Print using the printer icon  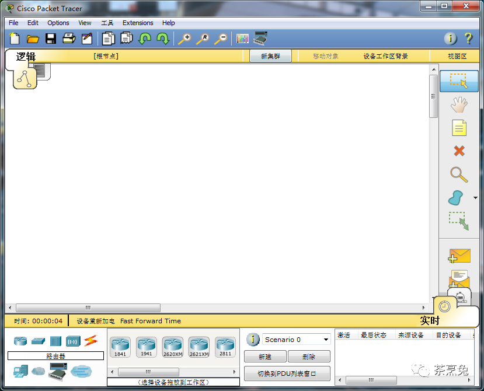[69, 39]
